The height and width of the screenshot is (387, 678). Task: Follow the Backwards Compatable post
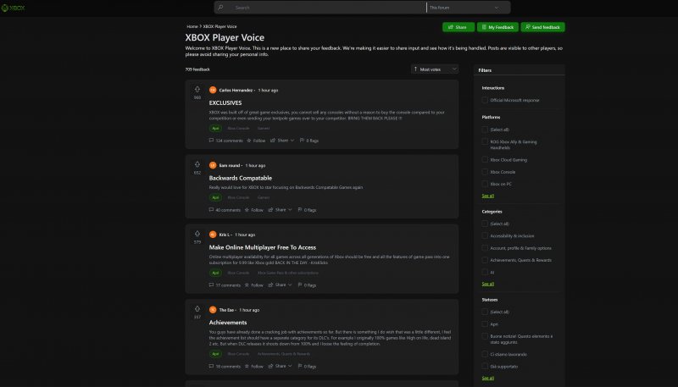pos(253,210)
